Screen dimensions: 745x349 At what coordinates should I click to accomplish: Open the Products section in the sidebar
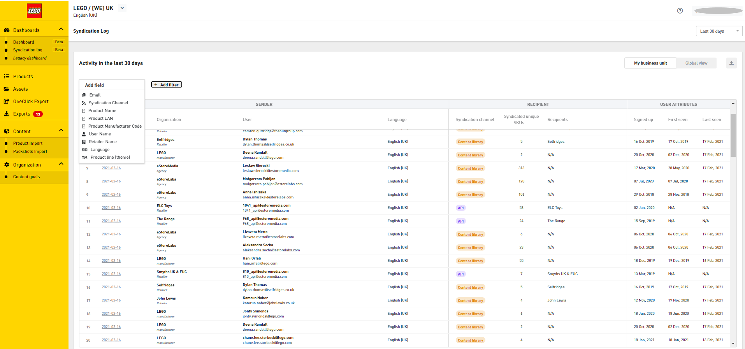click(x=23, y=77)
